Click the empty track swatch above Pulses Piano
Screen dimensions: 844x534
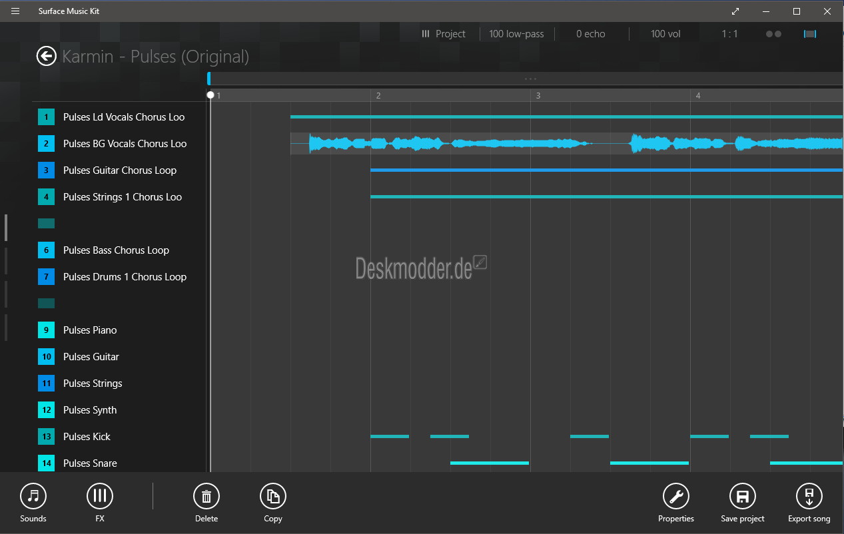click(x=47, y=304)
